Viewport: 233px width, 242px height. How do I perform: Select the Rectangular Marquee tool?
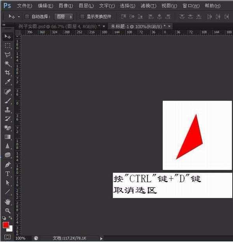pyautogui.click(x=7, y=46)
